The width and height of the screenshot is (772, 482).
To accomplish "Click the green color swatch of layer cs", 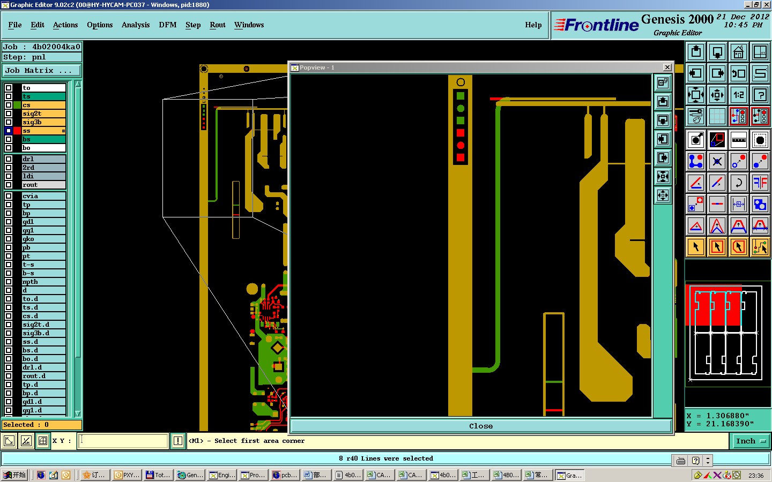I will [17, 105].
